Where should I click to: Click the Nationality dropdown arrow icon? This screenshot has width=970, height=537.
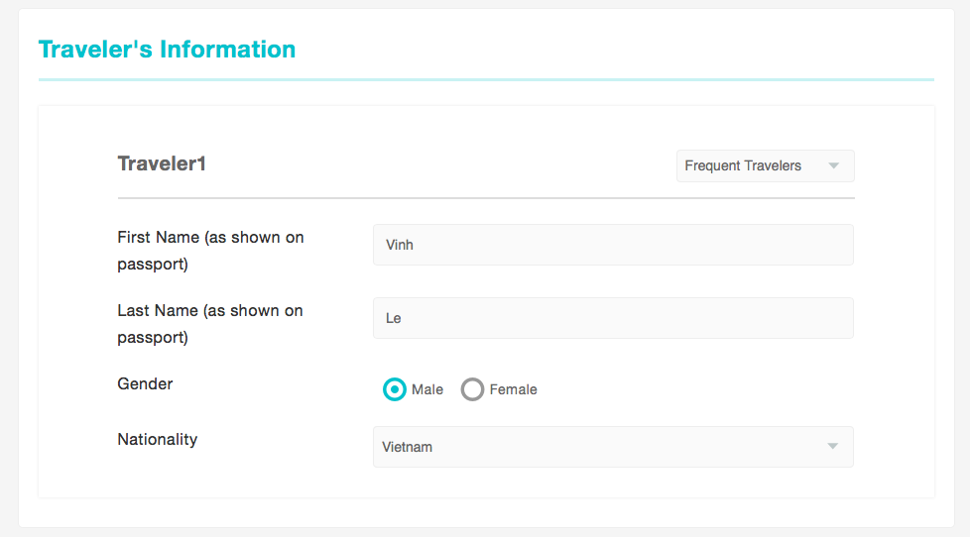[x=833, y=447]
